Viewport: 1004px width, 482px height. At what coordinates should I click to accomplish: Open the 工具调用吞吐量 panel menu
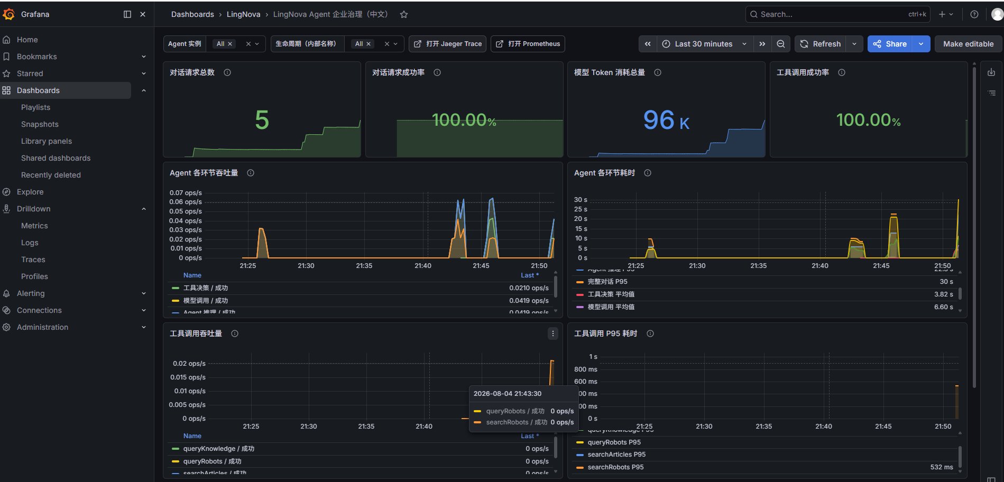(x=553, y=333)
